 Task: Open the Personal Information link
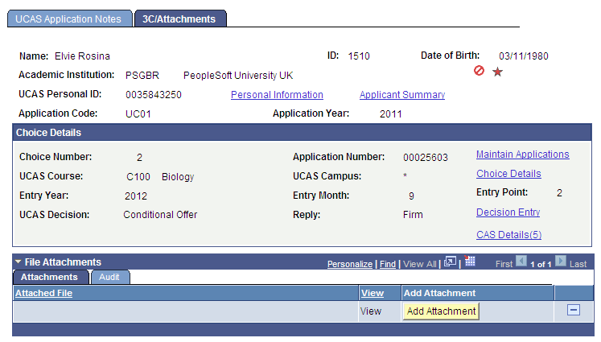[277, 95]
